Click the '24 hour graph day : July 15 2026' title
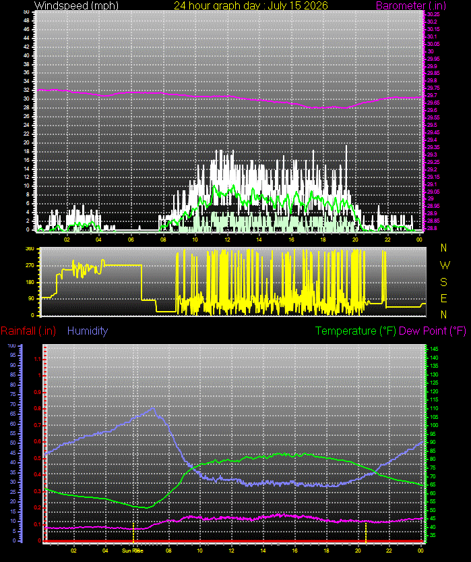 coord(251,5)
